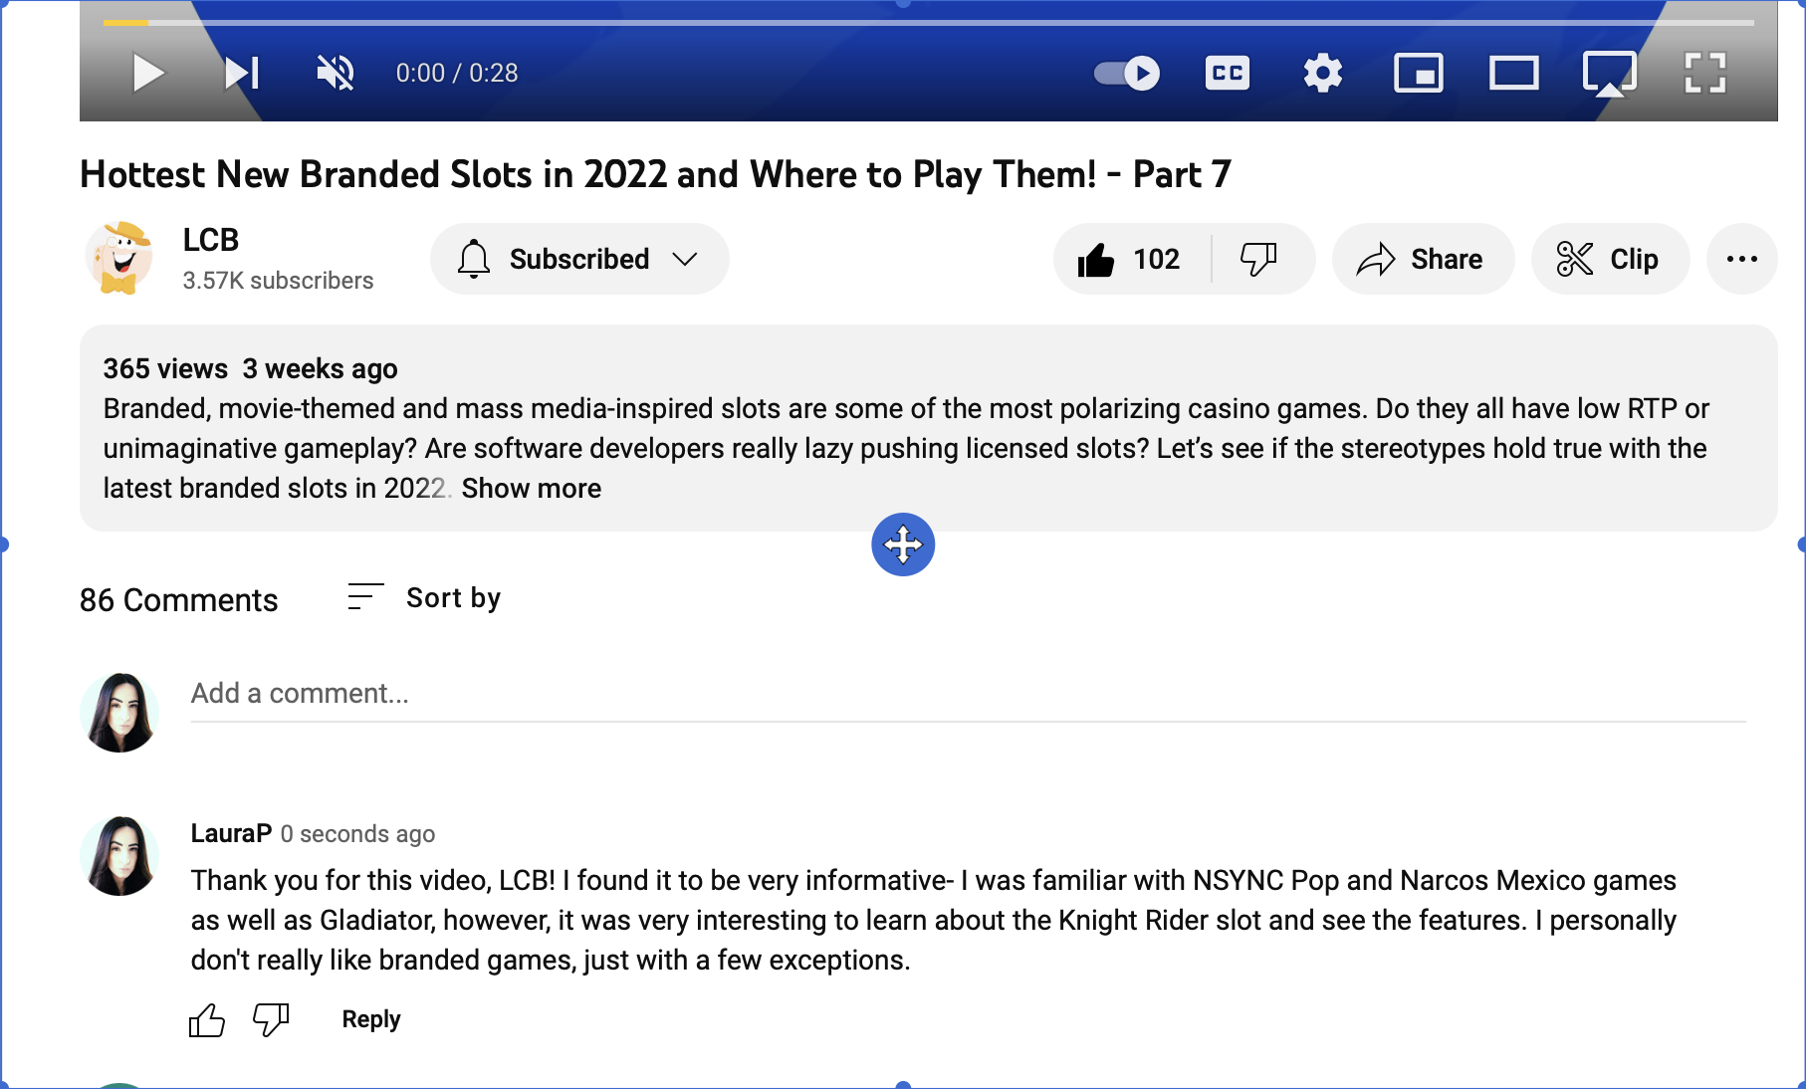Open LauraP's comment avatar
Viewport: 1806px width, 1089px height.
119,856
